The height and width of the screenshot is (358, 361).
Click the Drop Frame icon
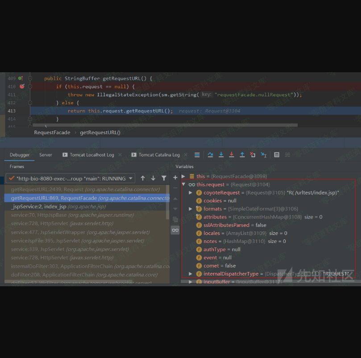[x=253, y=155]
